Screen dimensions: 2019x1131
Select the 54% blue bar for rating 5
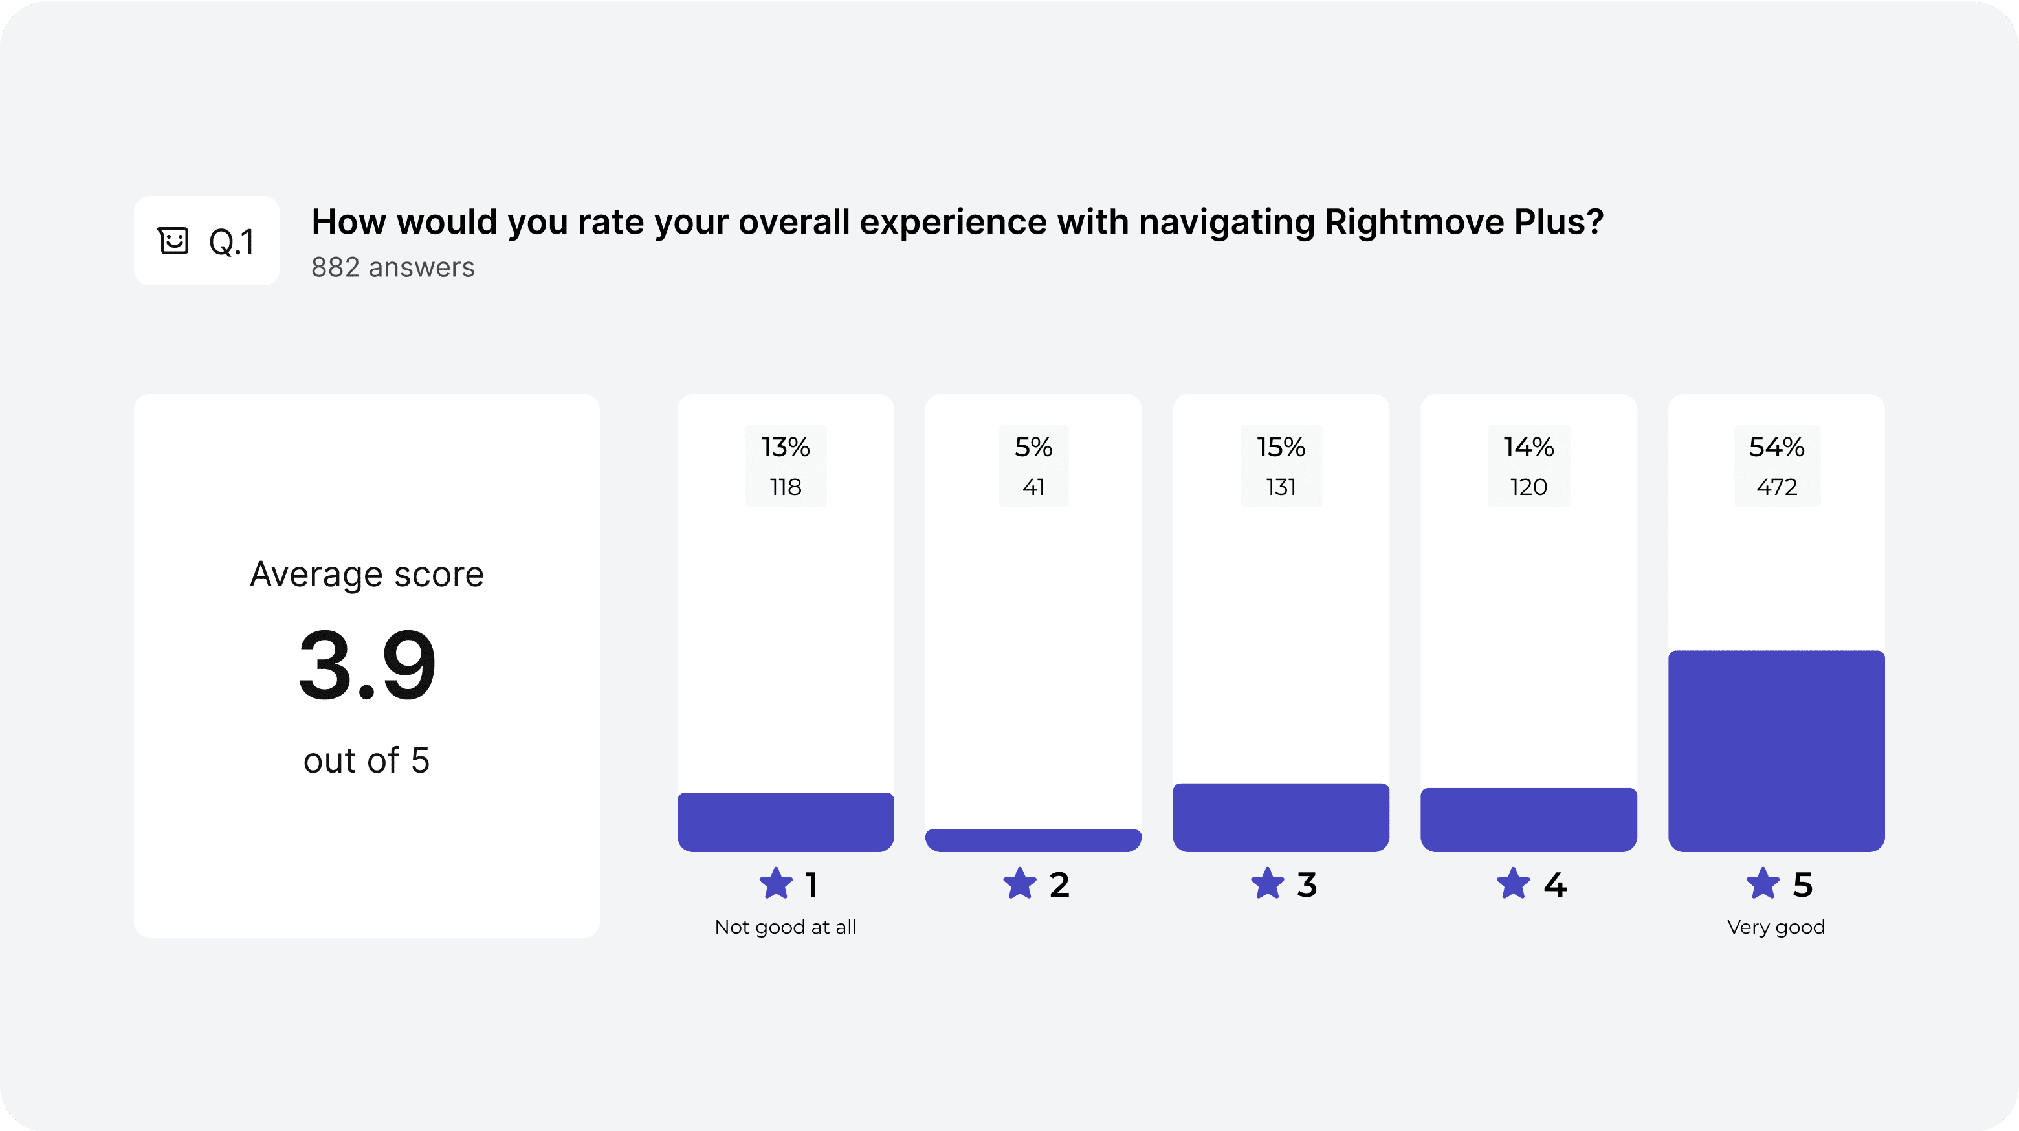pyautogui.click(x=1776, y=751)
